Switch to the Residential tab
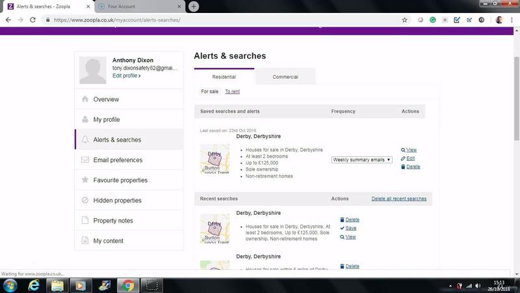 point(224,77)
